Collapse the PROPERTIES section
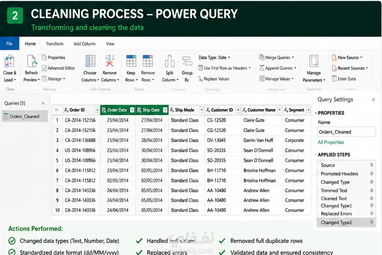Viewport: 382px width, 255px height. 316,113
